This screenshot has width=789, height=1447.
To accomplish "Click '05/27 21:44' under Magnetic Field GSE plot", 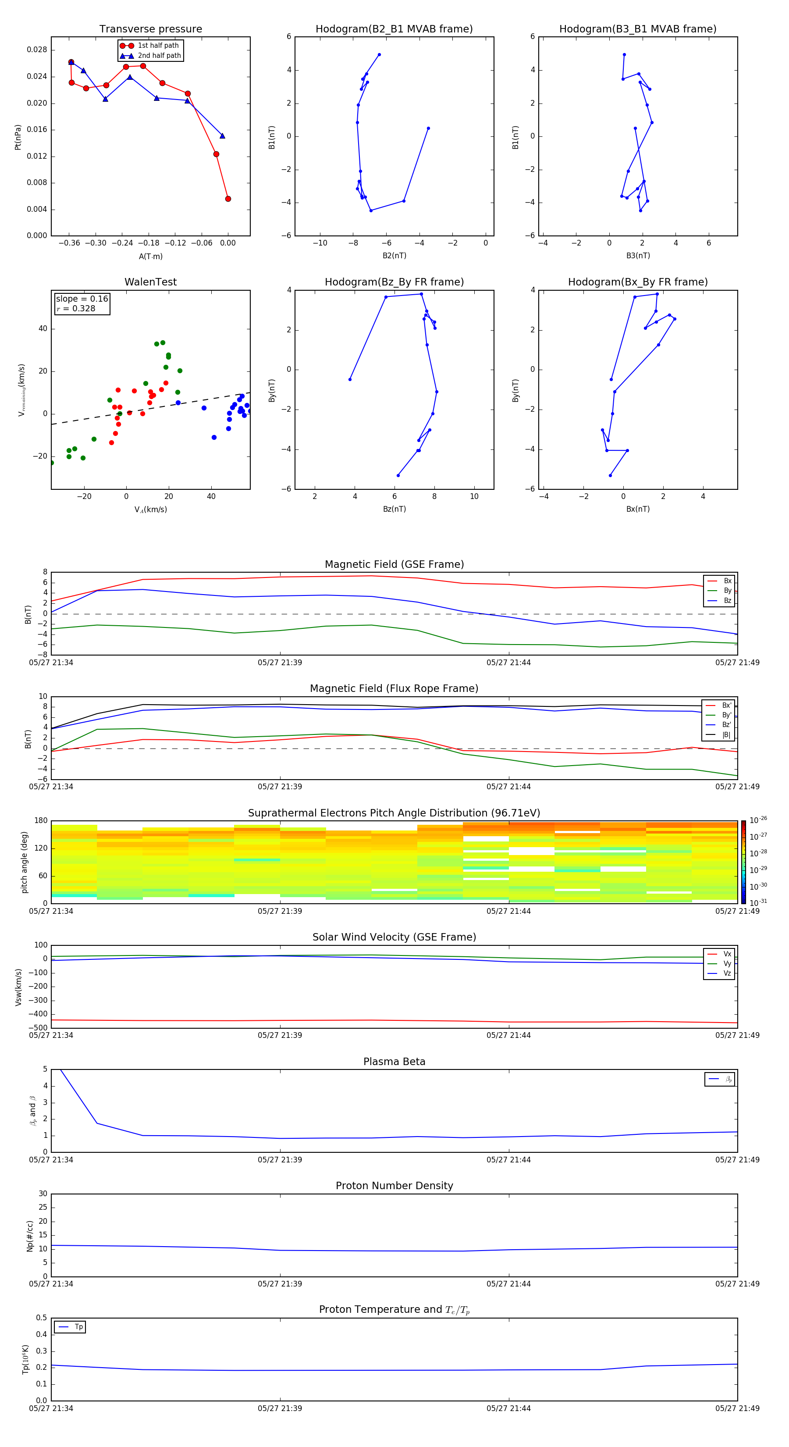I will (509, 663).
